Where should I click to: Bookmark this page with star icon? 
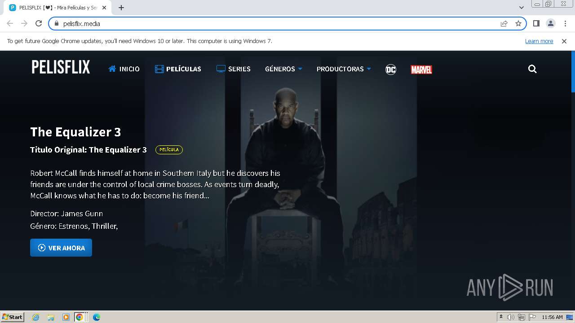[518, 23]
